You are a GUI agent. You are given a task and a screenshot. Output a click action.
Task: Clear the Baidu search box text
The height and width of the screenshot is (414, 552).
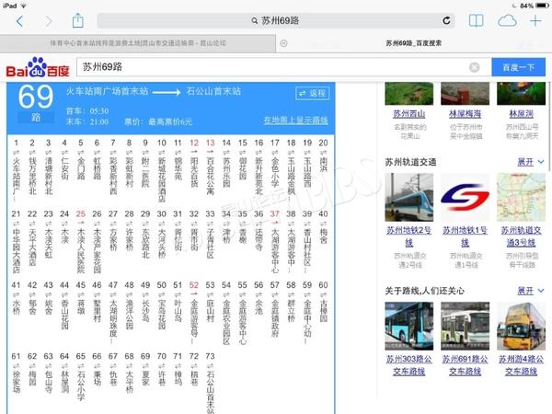(x=475, y=67)
